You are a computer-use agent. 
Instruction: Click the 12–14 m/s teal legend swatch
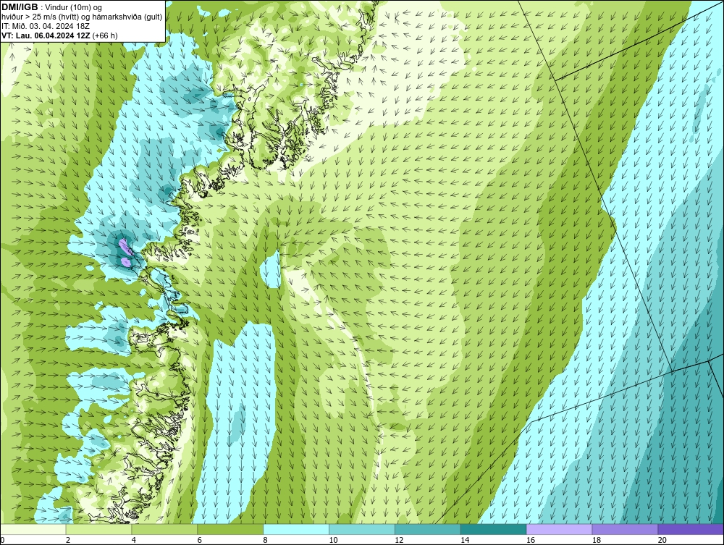pos(428,529)
